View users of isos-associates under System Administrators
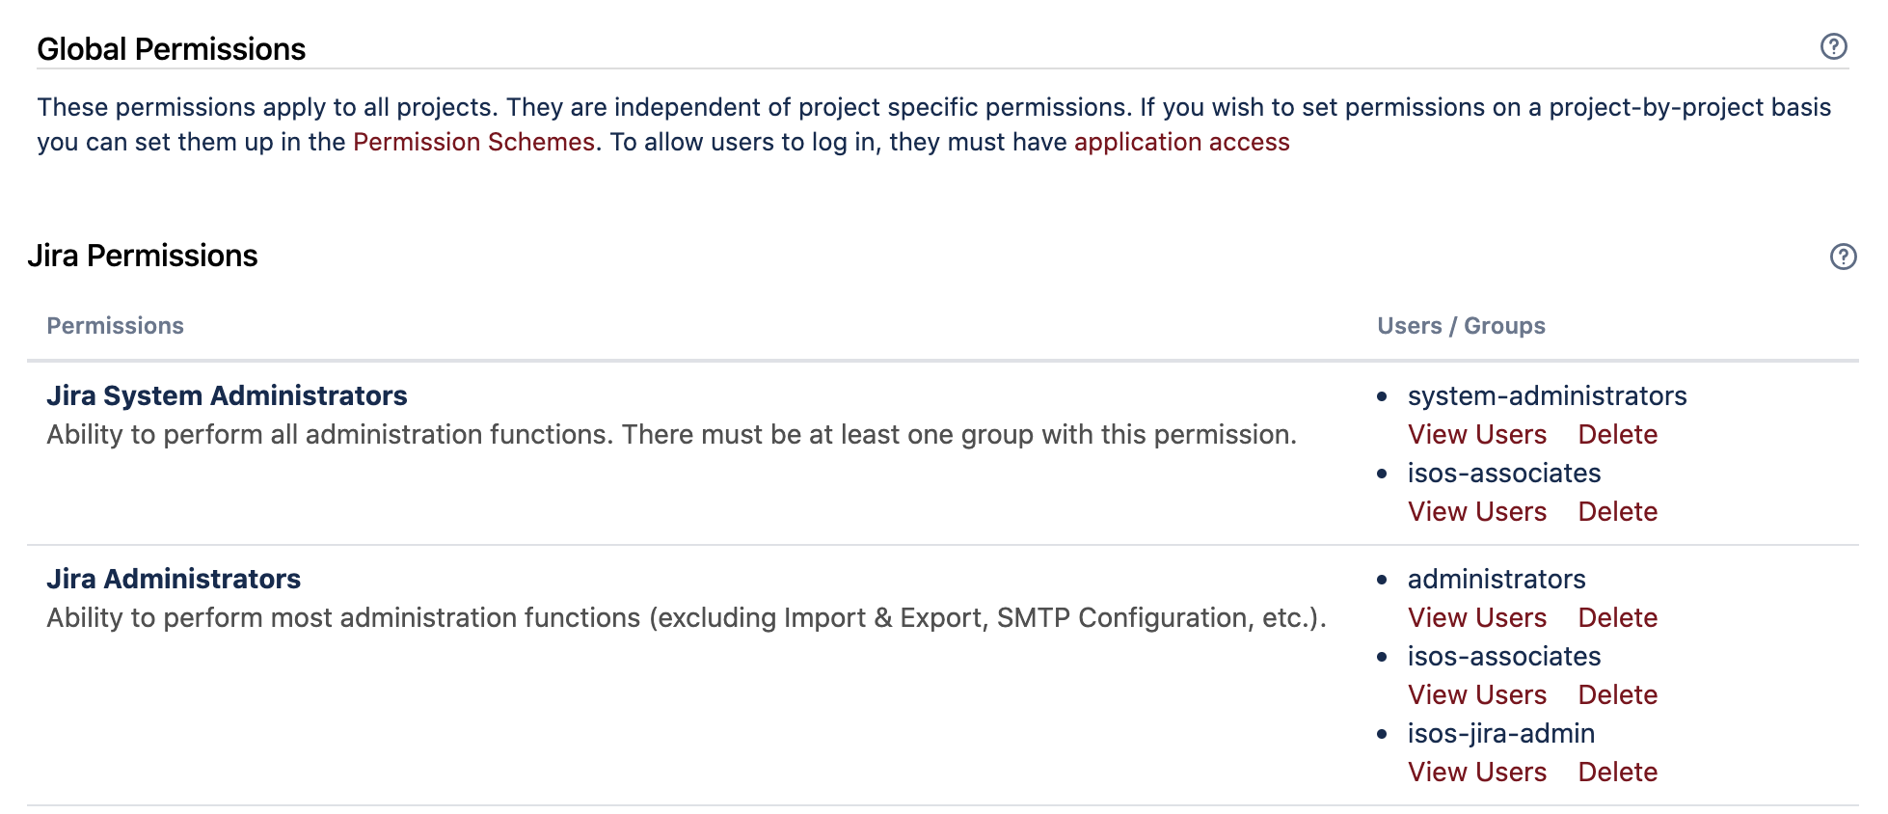 (x=1476, y=512)
